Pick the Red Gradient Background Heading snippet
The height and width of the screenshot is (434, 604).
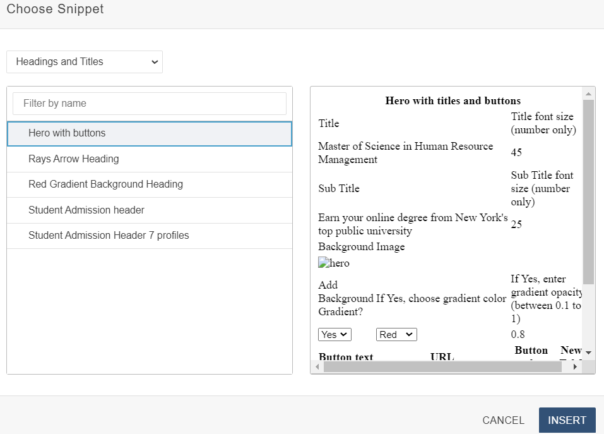[150, 184]
